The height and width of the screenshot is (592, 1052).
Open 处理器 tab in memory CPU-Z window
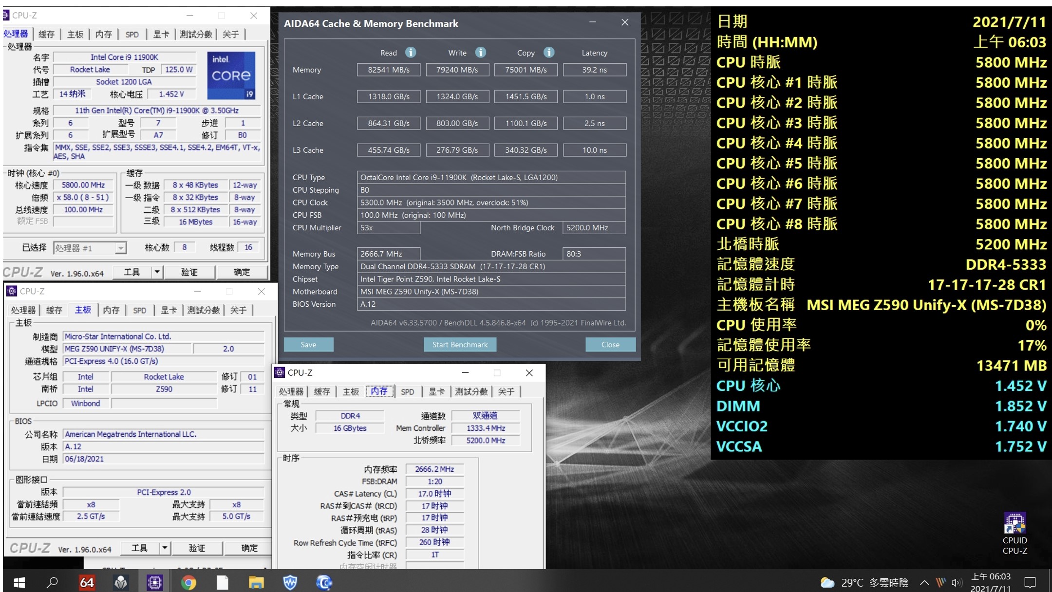pos(291,391)
